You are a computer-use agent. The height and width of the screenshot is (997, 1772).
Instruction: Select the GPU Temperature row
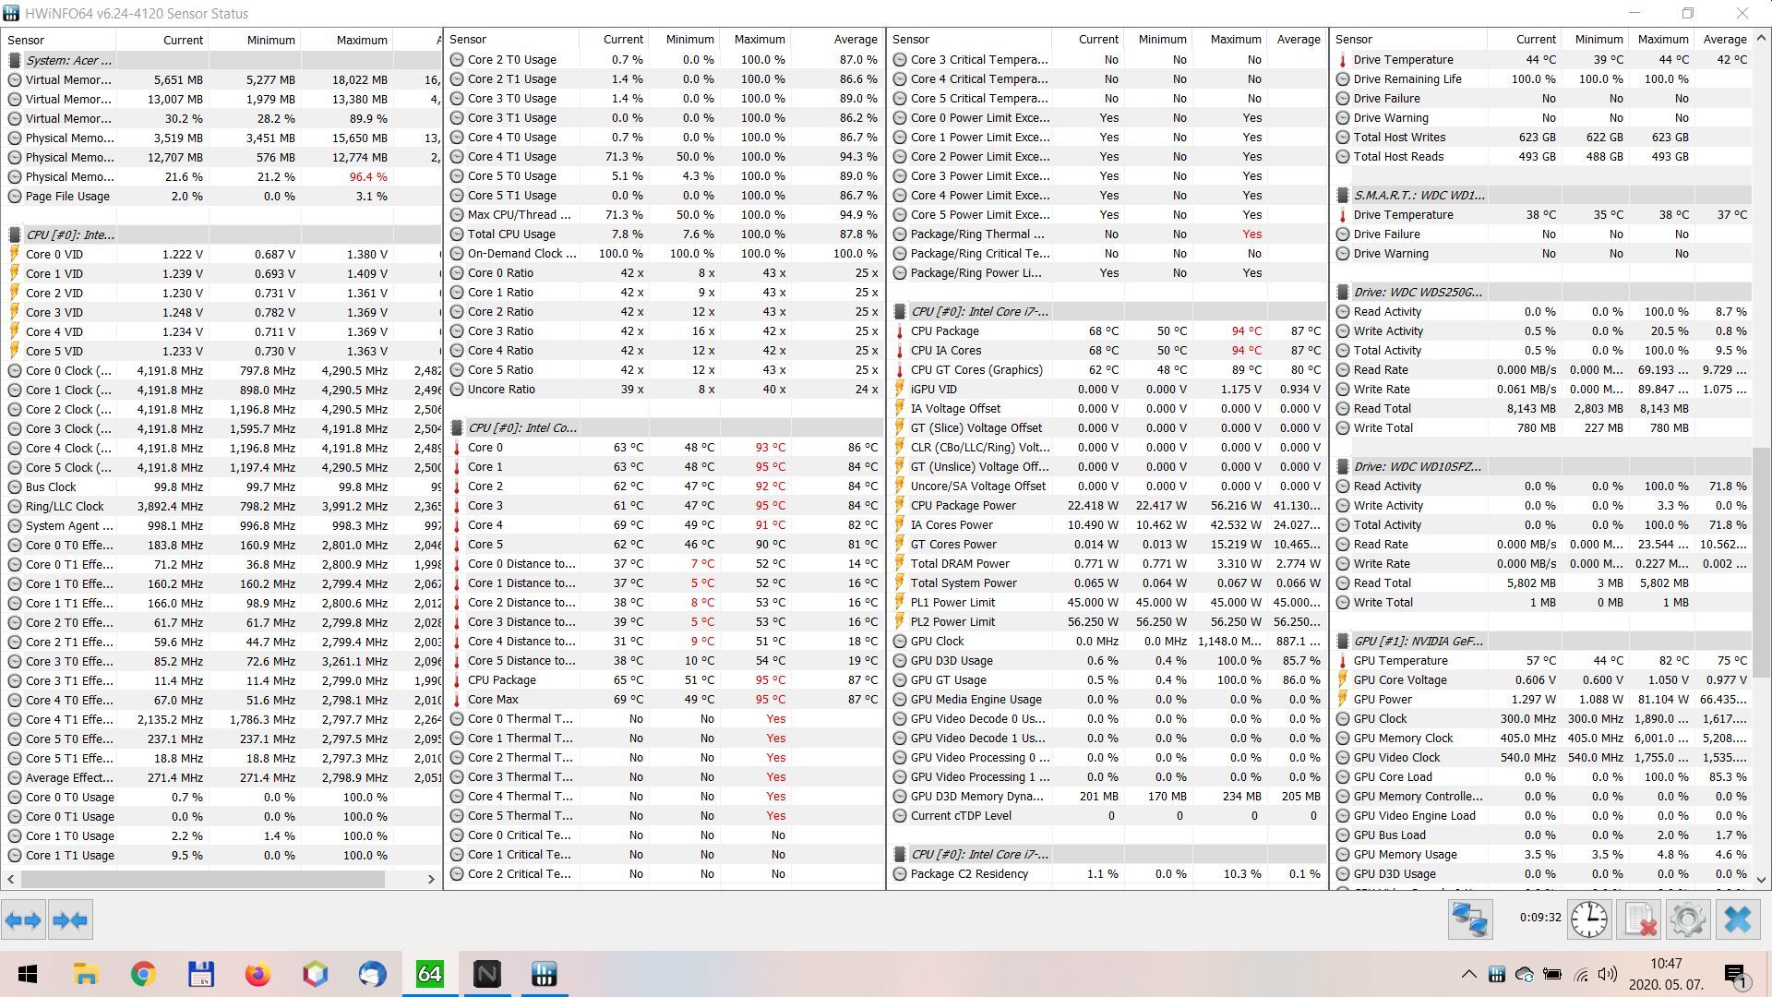1542,660
